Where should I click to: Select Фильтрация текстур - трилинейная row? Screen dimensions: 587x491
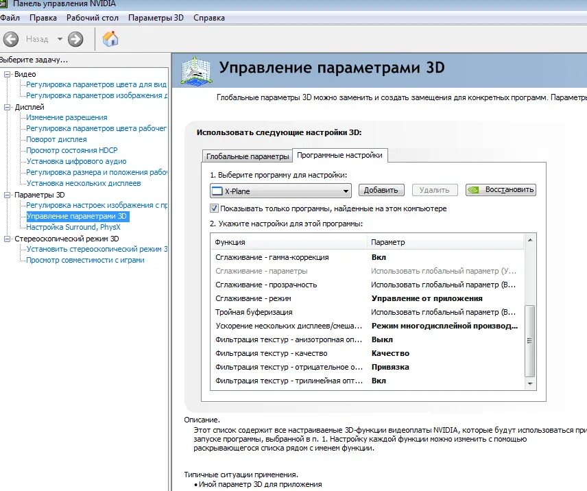(368, 381)
